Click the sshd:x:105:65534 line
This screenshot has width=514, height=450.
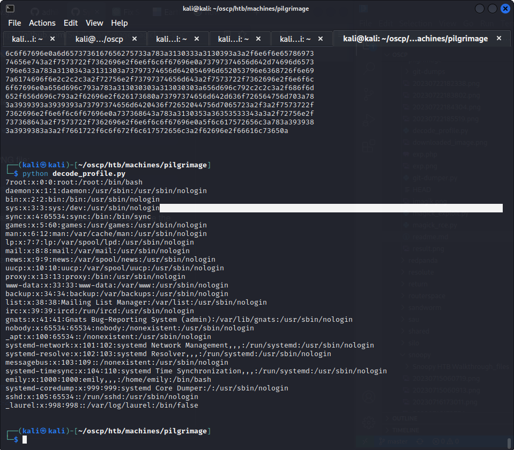pyautogui.click(x=102, y=396)
